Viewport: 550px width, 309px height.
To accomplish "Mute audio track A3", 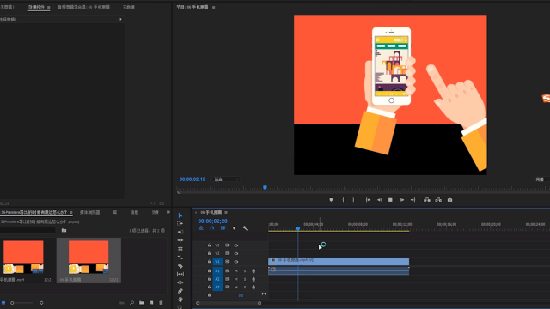I will click(x=236, y=287).
